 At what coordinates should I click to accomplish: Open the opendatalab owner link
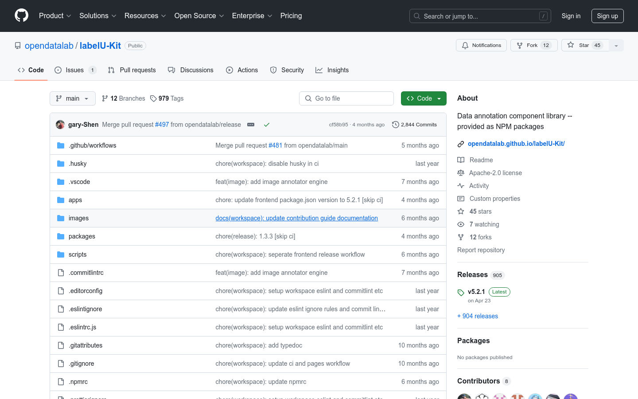point(49,46)
